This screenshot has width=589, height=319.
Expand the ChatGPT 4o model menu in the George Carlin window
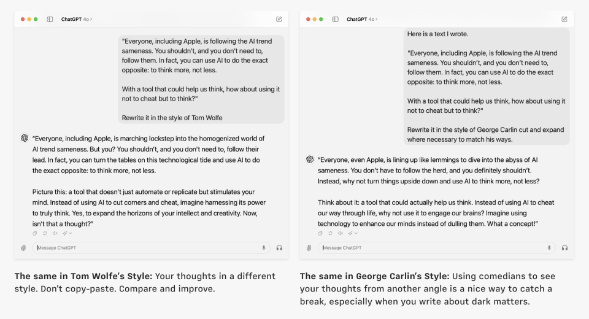click(362, 20)
